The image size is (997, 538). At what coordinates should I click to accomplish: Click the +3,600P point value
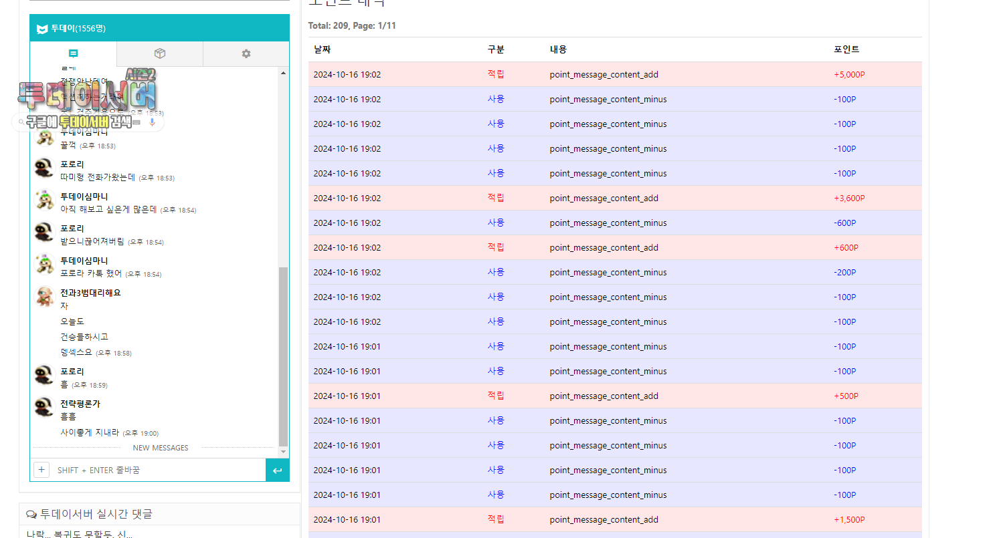849,198
